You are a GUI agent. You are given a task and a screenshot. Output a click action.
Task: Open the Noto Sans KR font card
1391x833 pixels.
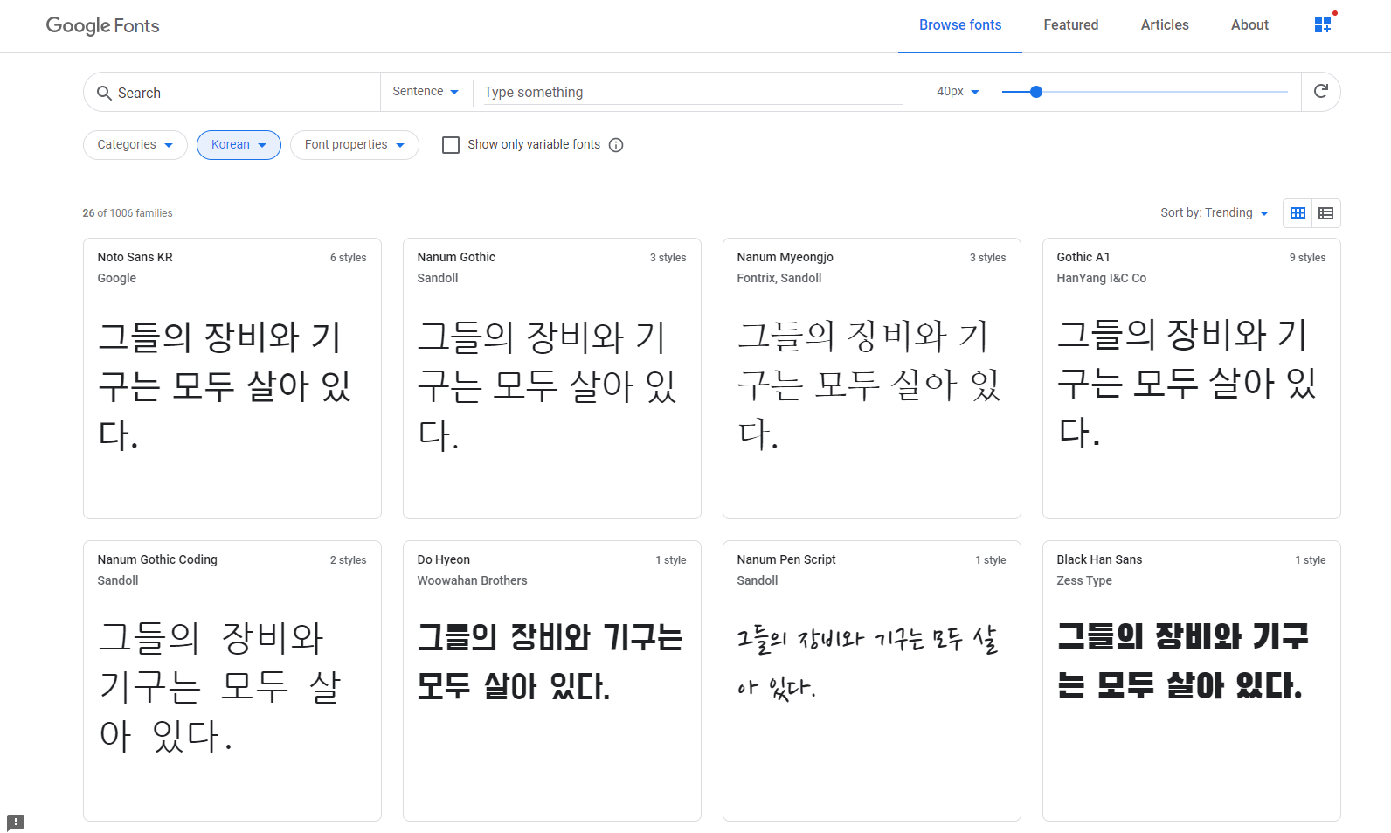click(x=232, y=378)
